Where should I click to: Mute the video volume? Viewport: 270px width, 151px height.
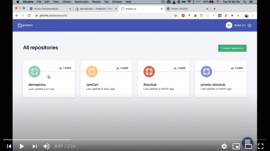(46, 146)
